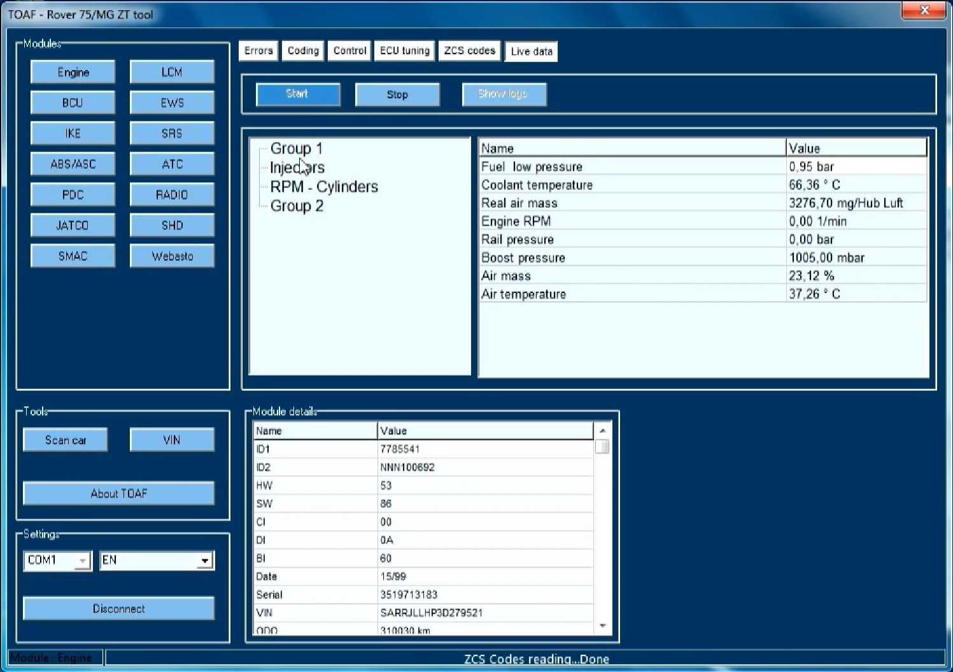The image size is (953, 672).
Task: Click the Disconnect button
Action: (118, 608)
